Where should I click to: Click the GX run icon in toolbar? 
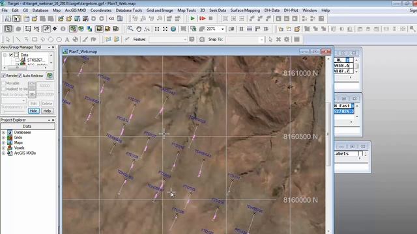click(x=111, y=19)
